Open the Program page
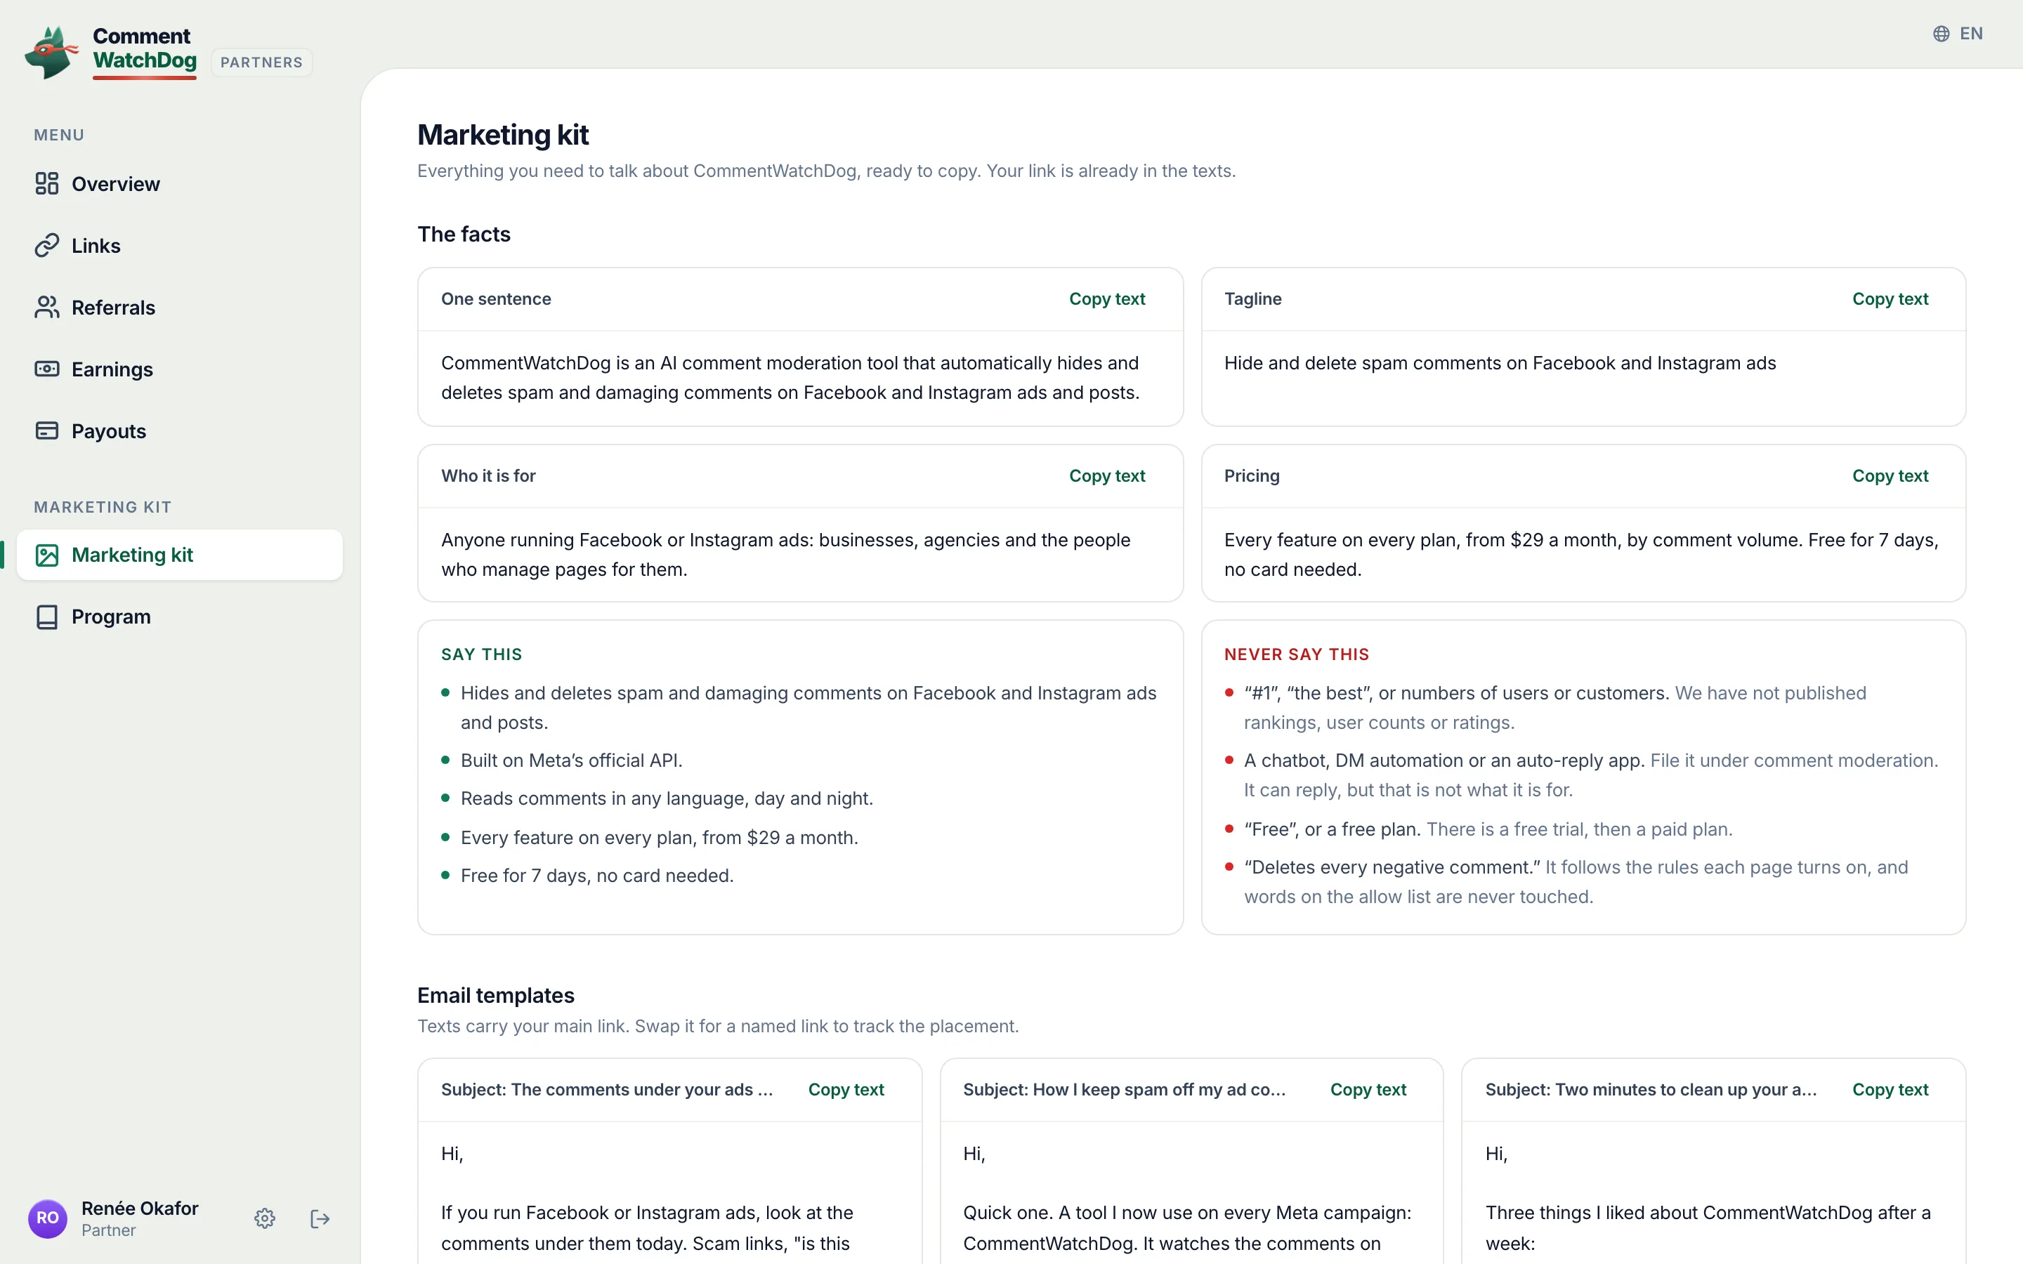Viewport: 2023px width, 1264px height. [x=180, y=617]
